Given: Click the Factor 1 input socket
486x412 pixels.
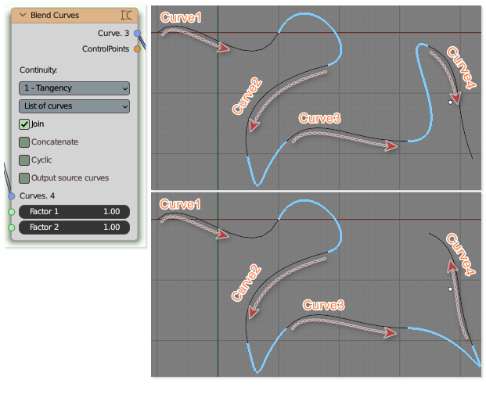Looking at the screenshot, I should tap(12, 212).
